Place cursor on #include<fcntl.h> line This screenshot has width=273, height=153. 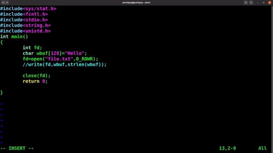pyautogui.click(x=24, y=14)
